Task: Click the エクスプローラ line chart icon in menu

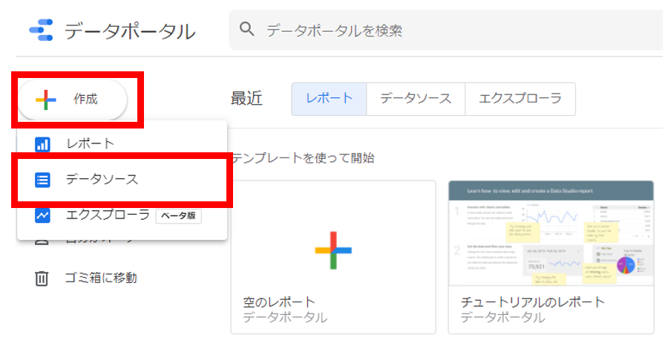Action: click(42, 215)
